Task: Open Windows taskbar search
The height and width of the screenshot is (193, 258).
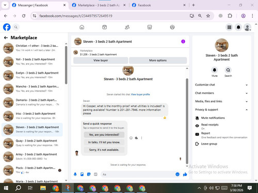Action: click(18, 188)
